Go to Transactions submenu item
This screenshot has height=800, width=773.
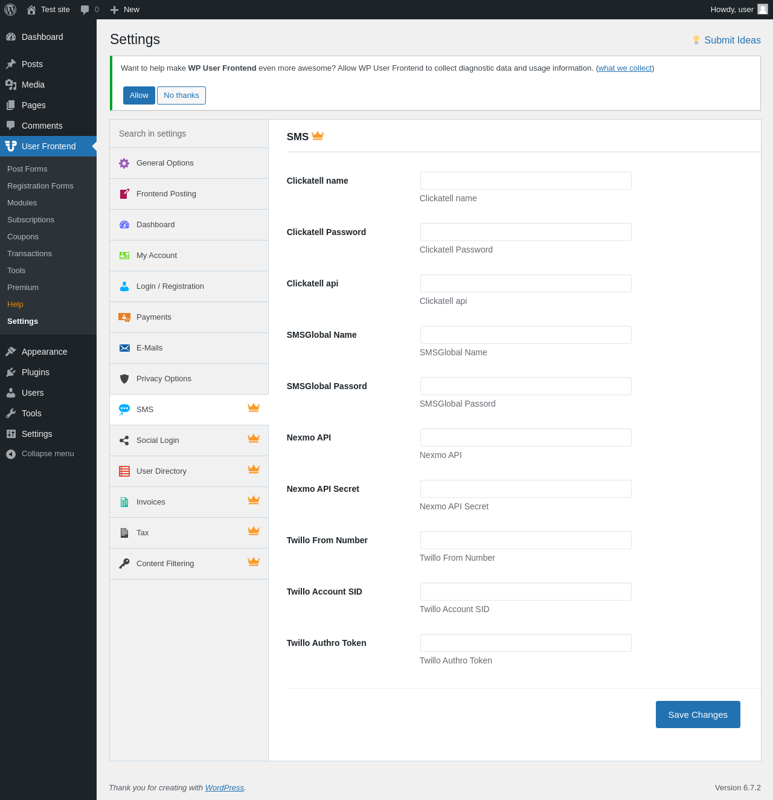[30, 254]
